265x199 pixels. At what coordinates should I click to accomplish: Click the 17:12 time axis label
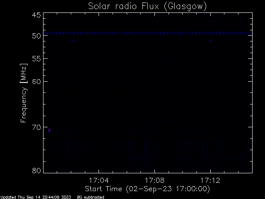(210, 180)
